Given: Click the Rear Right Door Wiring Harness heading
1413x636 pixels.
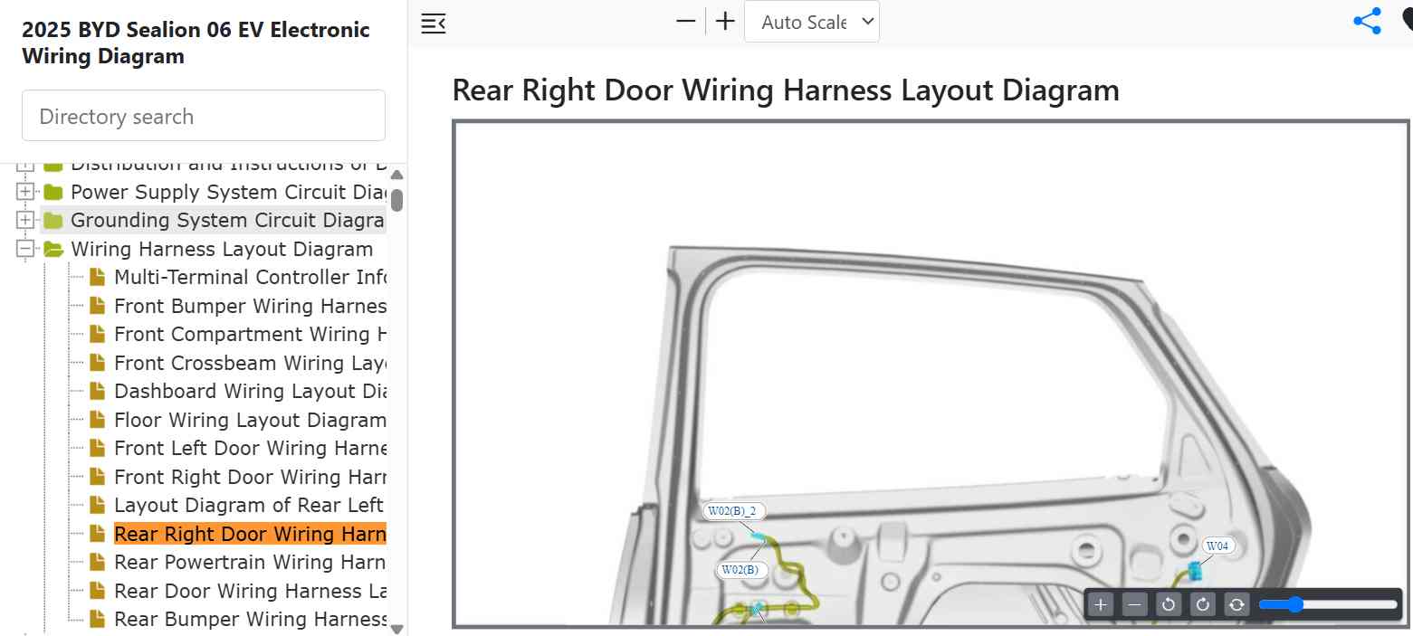Looking at the screenshot, I should tap(786, 90).
